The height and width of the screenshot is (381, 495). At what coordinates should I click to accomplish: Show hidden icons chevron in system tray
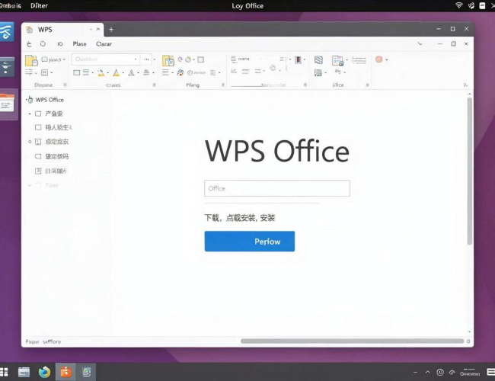tap(428, 372)
